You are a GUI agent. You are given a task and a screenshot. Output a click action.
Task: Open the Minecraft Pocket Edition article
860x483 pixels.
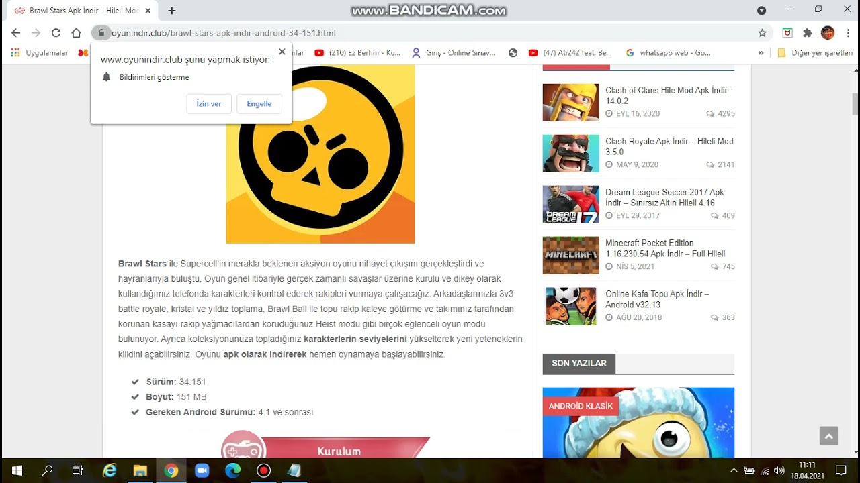(665, 248)
